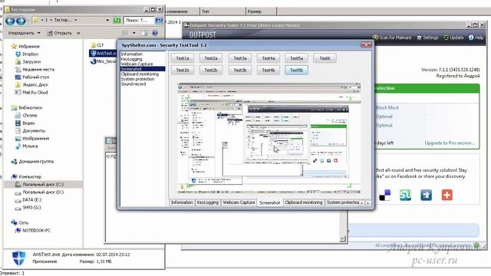Close the SpyShelter TestTool window

pyautogui.click(x=366, y=44)
